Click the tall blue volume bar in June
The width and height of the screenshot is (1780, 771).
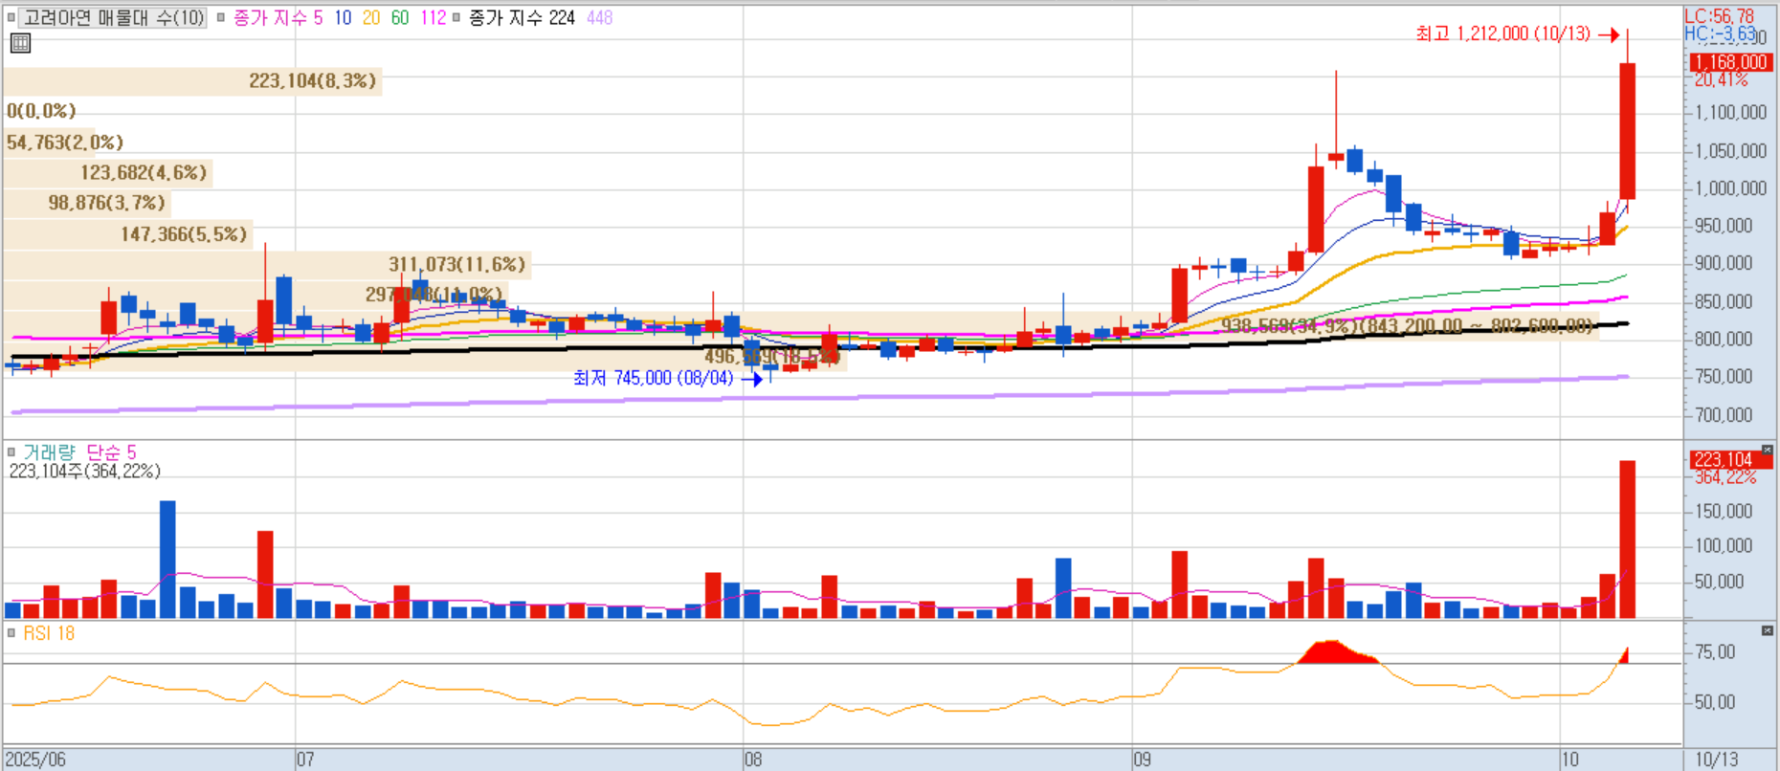pyautogui.click(x=167, y=560)
